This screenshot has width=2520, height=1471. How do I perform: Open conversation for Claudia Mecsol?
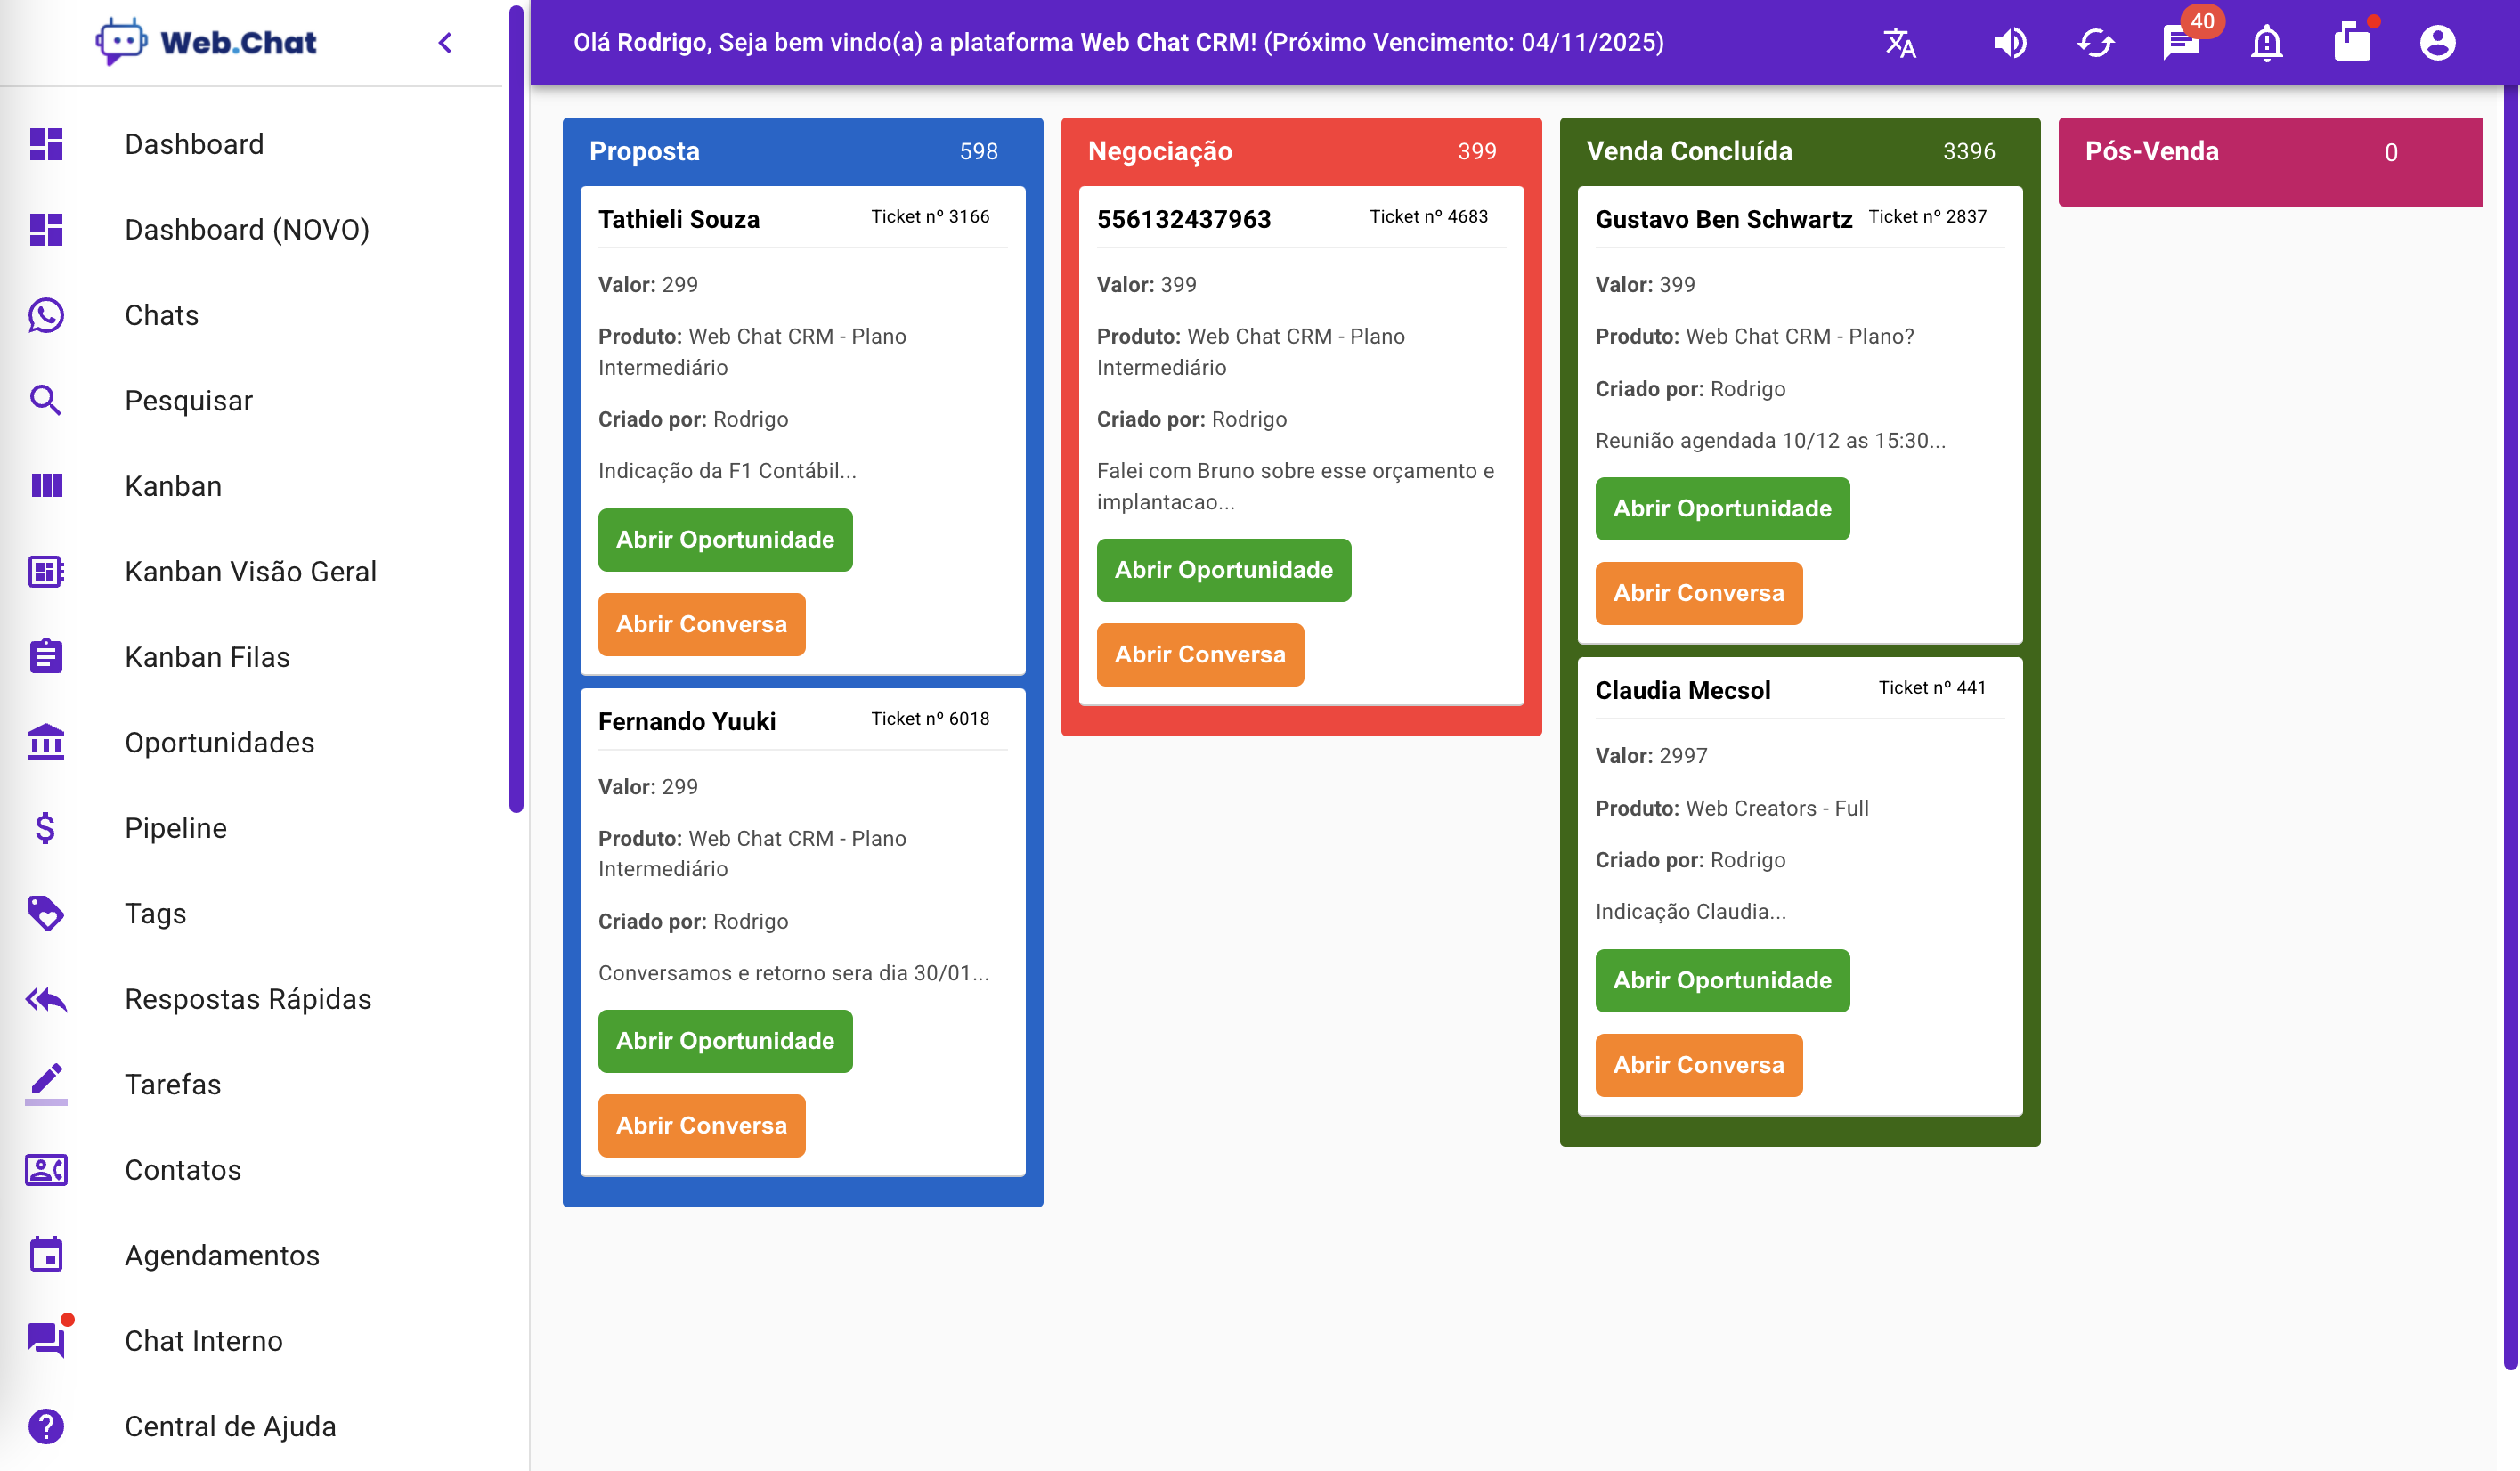coord(1698,1066)
